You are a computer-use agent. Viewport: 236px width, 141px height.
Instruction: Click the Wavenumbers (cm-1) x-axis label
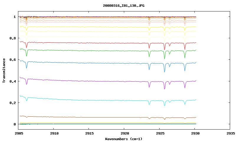[124, 139]
